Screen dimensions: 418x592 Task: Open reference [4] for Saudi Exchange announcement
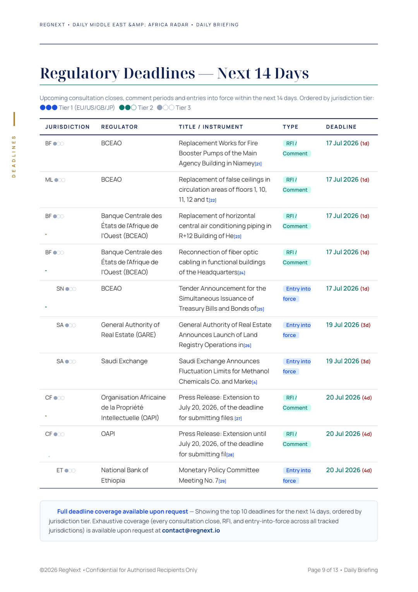point(255,382)
